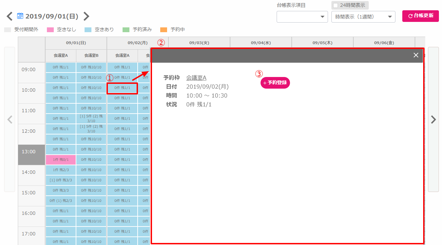This screenshot has width=442, height=245.
Task: Expand the 時間表示（1週間） dropdown
Action: click(363, 17)
